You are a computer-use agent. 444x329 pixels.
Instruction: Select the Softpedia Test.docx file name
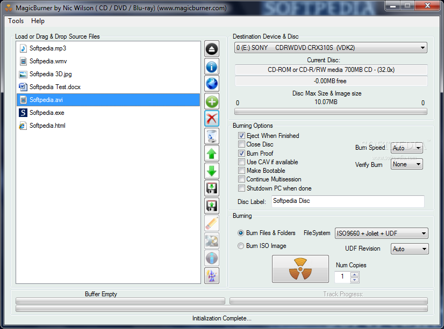point(55,87)
